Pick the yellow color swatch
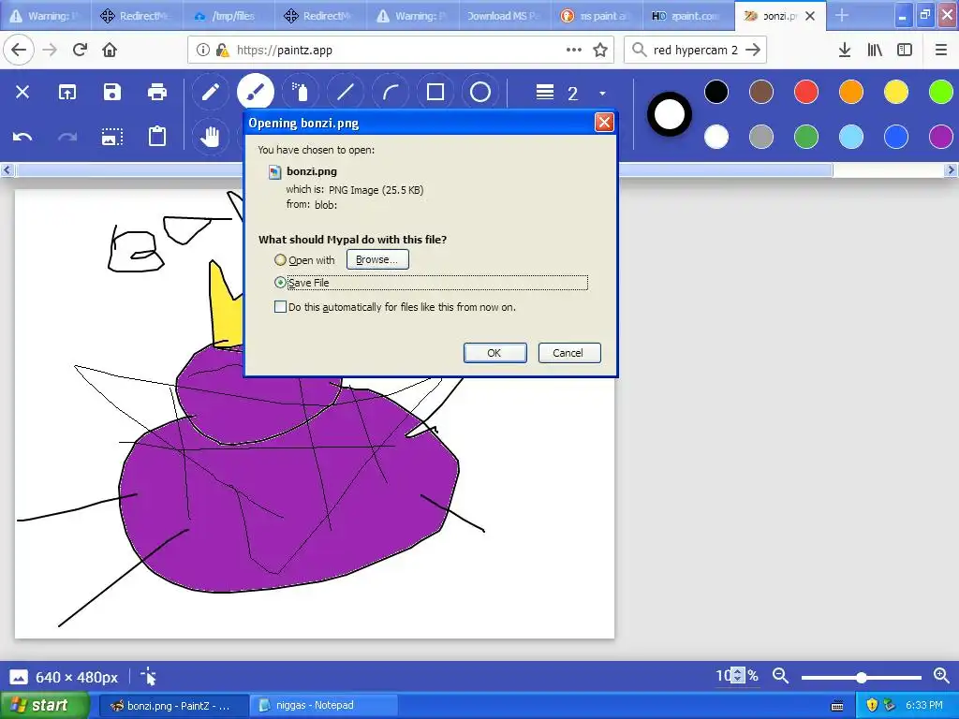Viewport: 959px width, 719px height. [896, 93]
